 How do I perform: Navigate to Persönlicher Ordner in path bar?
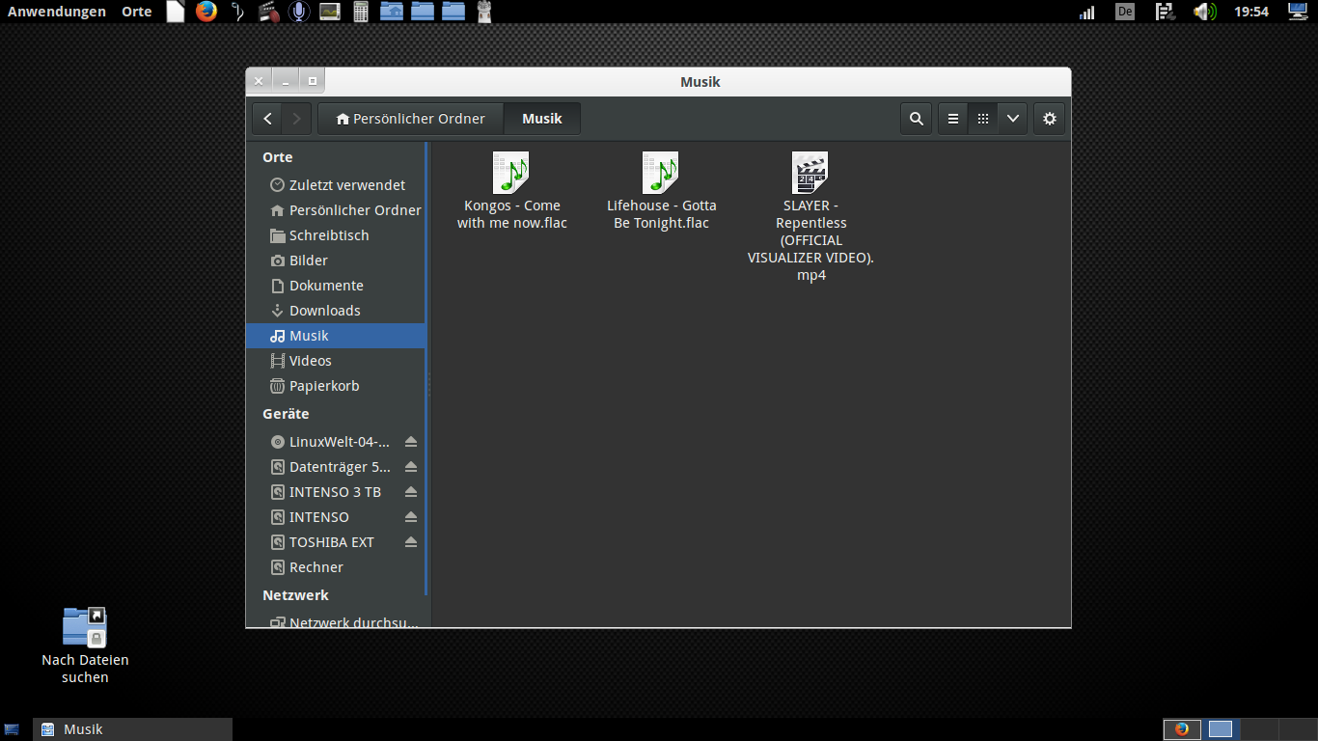[410, 119]
